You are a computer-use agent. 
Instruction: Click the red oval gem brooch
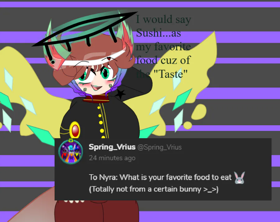(75, 130)
